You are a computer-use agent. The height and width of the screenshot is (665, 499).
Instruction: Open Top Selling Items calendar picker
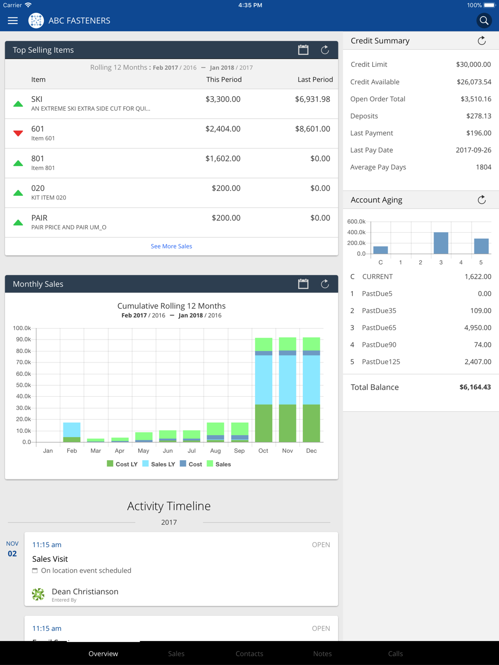coord(303,50)
